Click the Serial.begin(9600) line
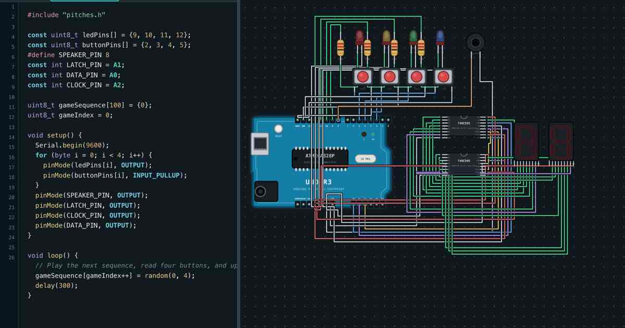Screen dimensions: 625x328 coord(72,145)
